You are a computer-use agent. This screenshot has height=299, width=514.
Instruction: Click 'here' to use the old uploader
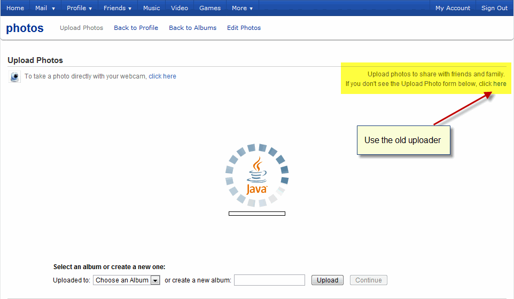[x=500, y=84]
